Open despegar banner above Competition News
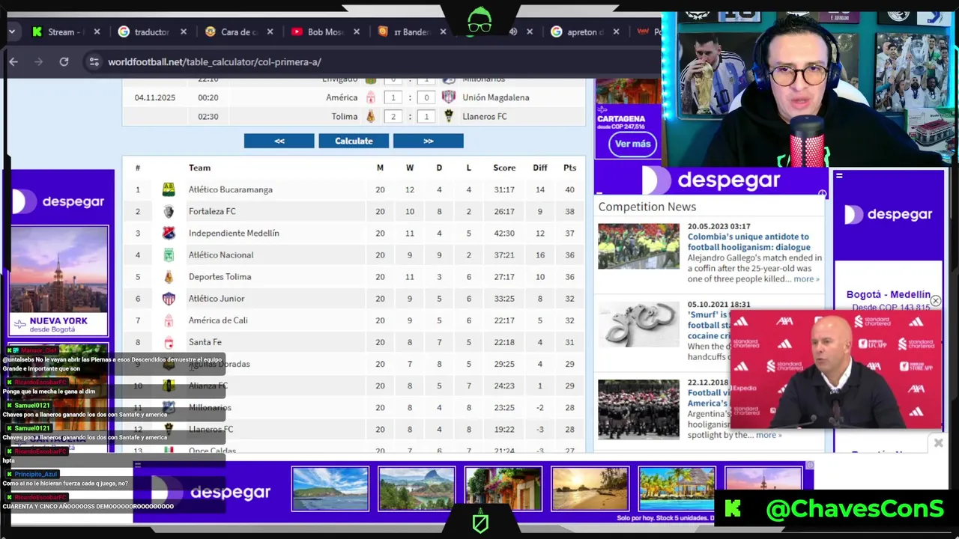 (711, 180)
